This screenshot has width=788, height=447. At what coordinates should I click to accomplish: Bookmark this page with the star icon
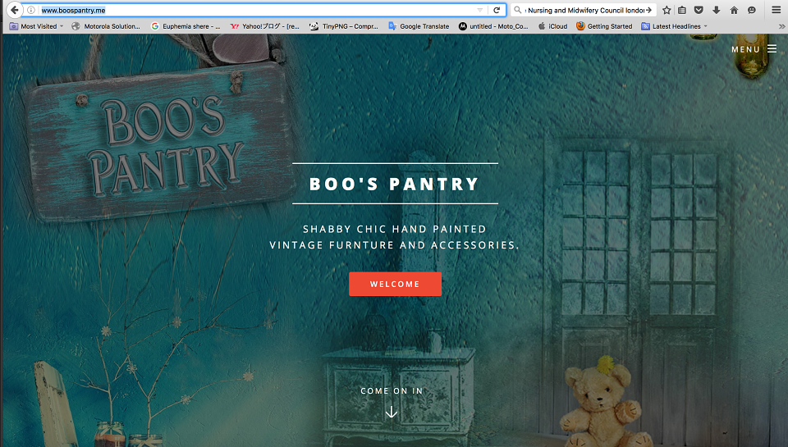(x=667, y=10)
